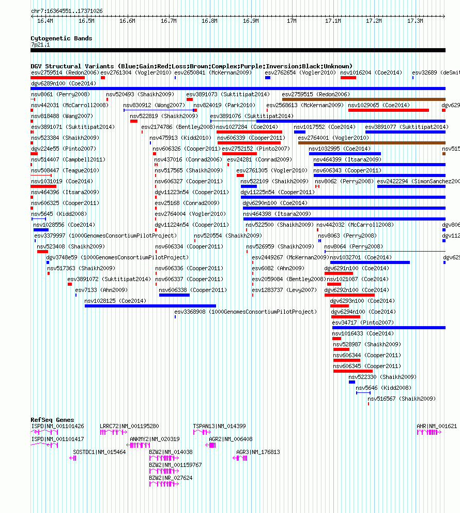The image size is (460, 513).
Task: Select the nsv606345 (Cooper2011) red bar
Action: (x=353, y=371)
